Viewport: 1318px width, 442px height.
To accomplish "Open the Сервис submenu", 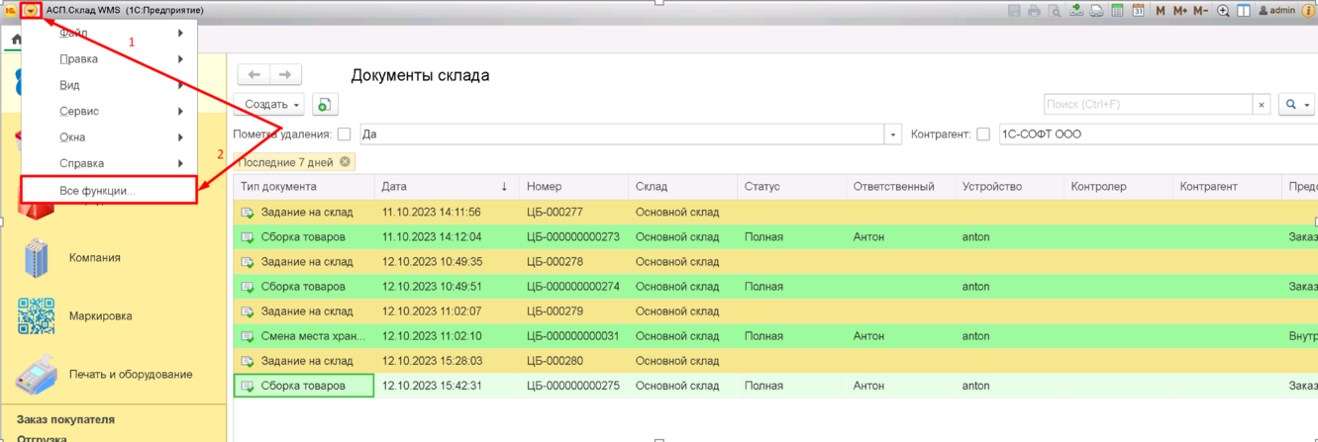I will (x=79, y=112).
